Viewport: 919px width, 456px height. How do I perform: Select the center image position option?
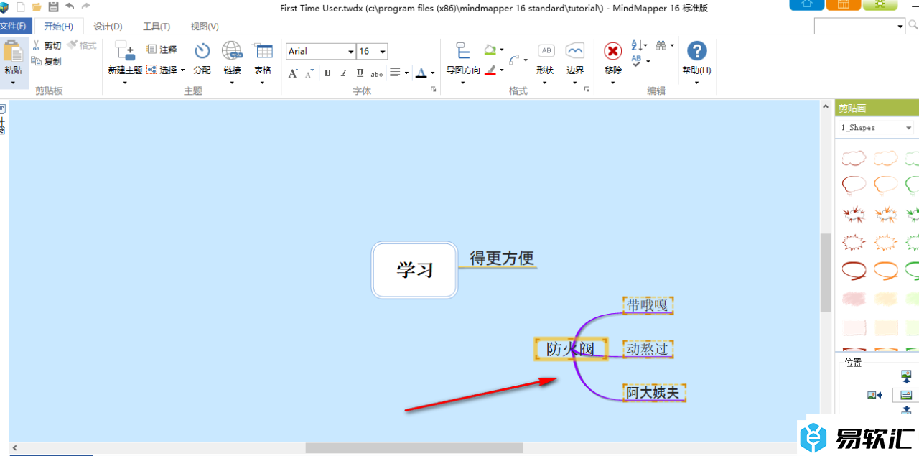click(905, 395)
